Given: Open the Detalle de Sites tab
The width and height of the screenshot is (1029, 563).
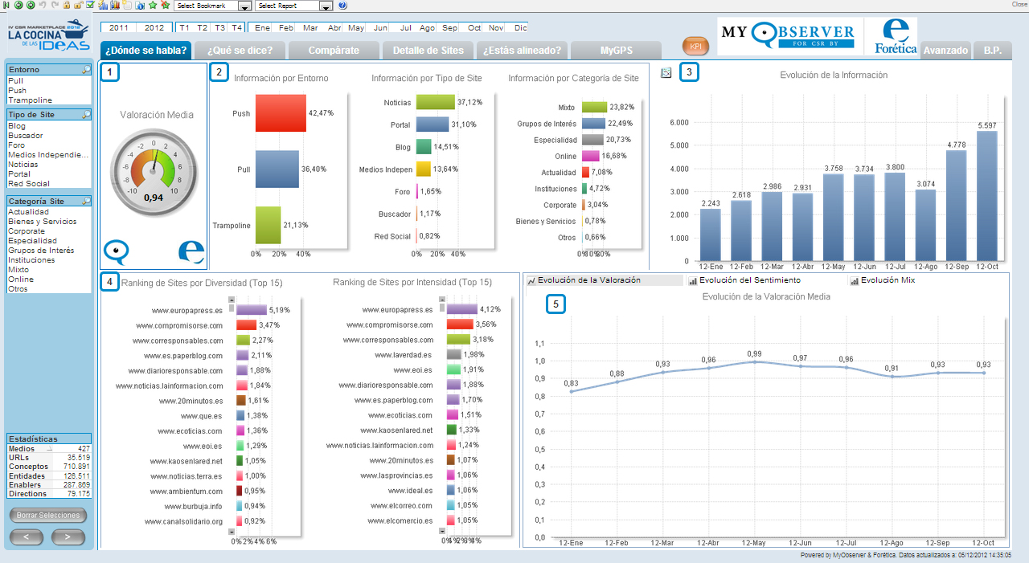Looking at the screenshot, I should (x=428, y=51).
